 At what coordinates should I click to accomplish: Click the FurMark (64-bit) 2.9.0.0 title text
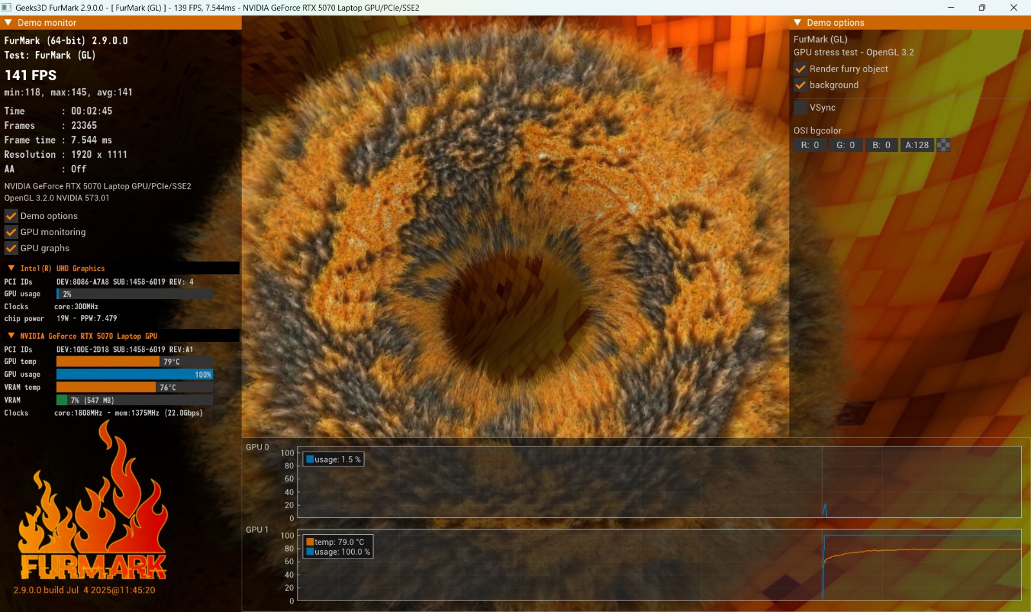(66, 41)
